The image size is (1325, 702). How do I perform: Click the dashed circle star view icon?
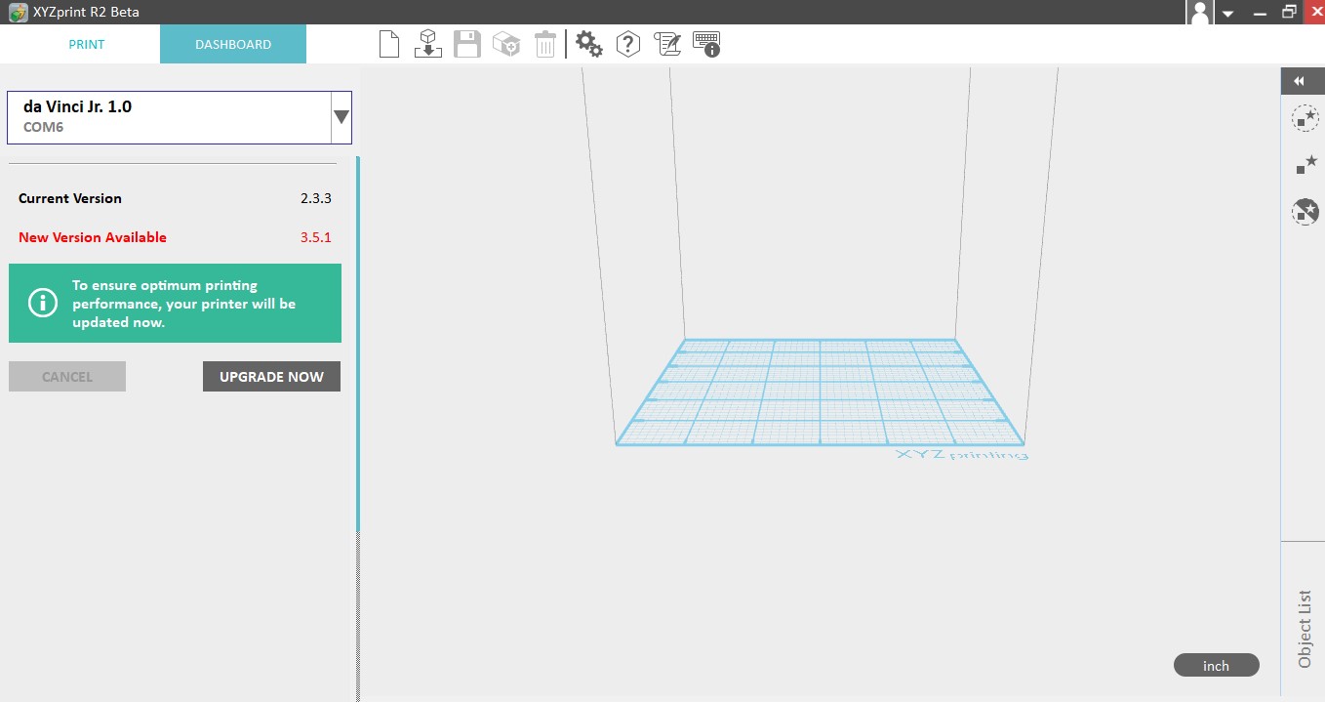pos(1305,118)
